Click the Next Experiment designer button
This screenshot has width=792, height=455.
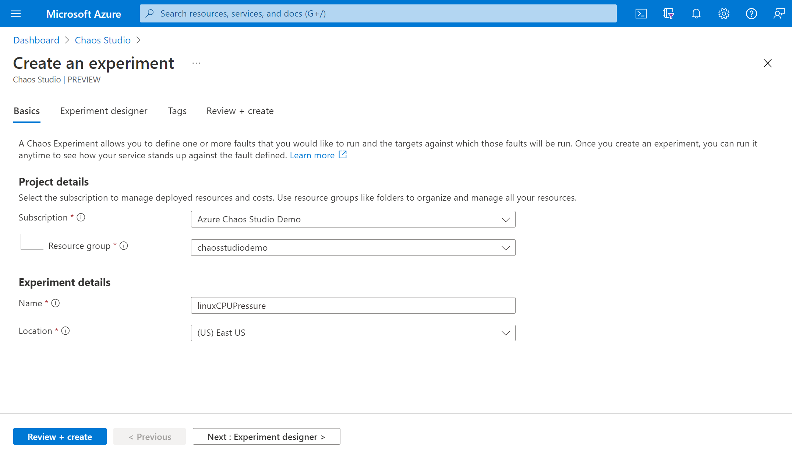[x=266, y=436]
